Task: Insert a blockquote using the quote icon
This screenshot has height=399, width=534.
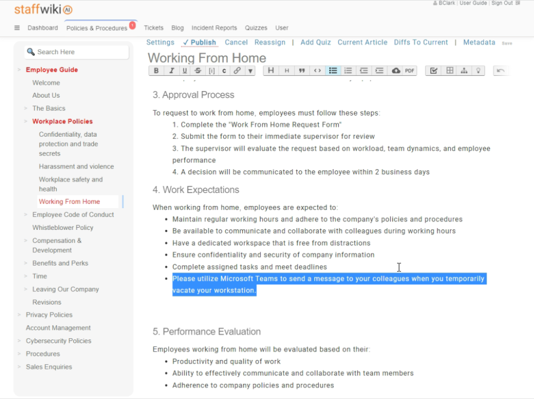Action: (302, 71)
